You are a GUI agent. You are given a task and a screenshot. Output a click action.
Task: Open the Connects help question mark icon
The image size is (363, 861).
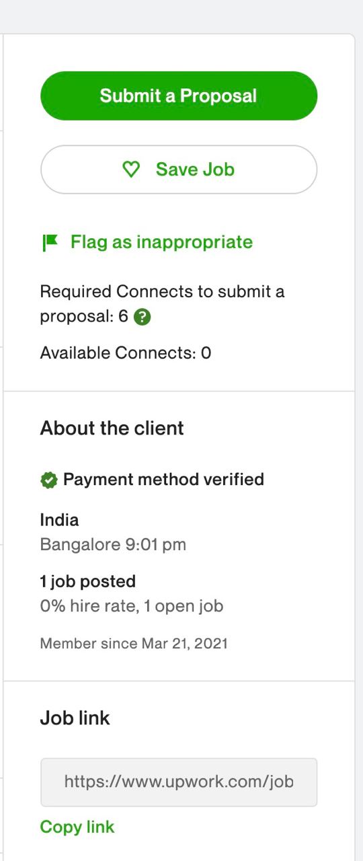point(143,317)
